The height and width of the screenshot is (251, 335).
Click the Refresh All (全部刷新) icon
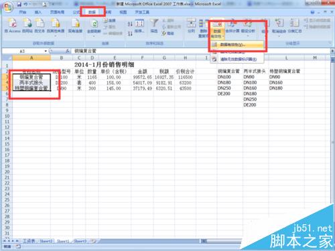tap(94, 24)
